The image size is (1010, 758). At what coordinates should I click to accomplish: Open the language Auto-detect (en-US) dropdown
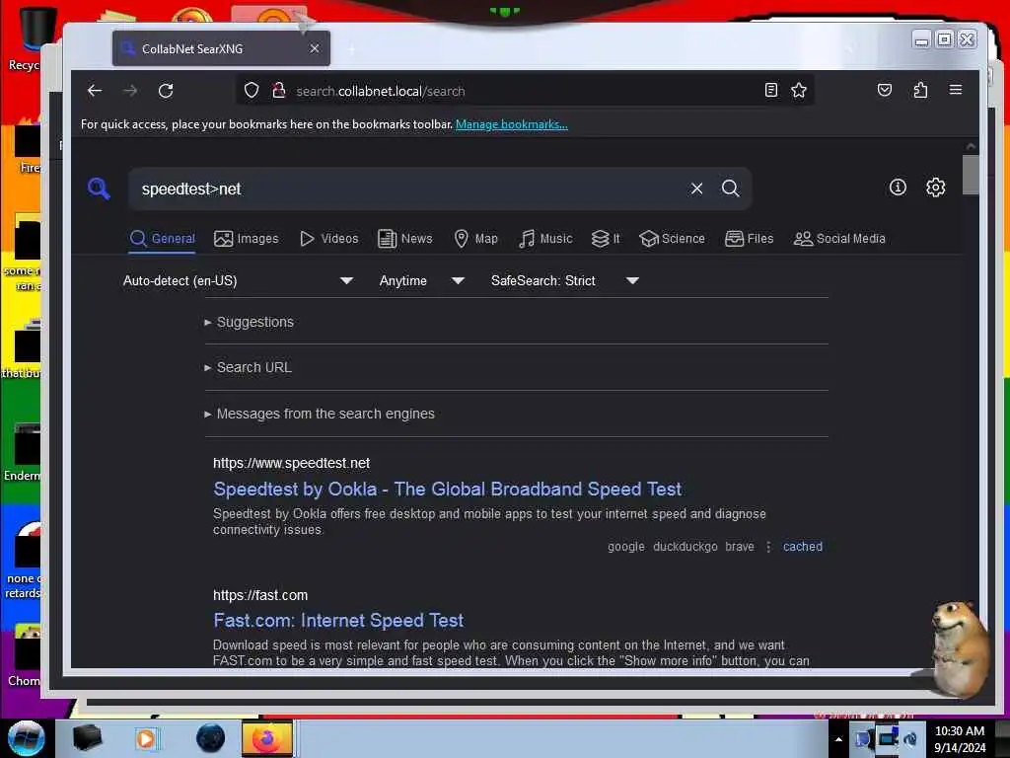pyautogui.click(x=238, y=281)
